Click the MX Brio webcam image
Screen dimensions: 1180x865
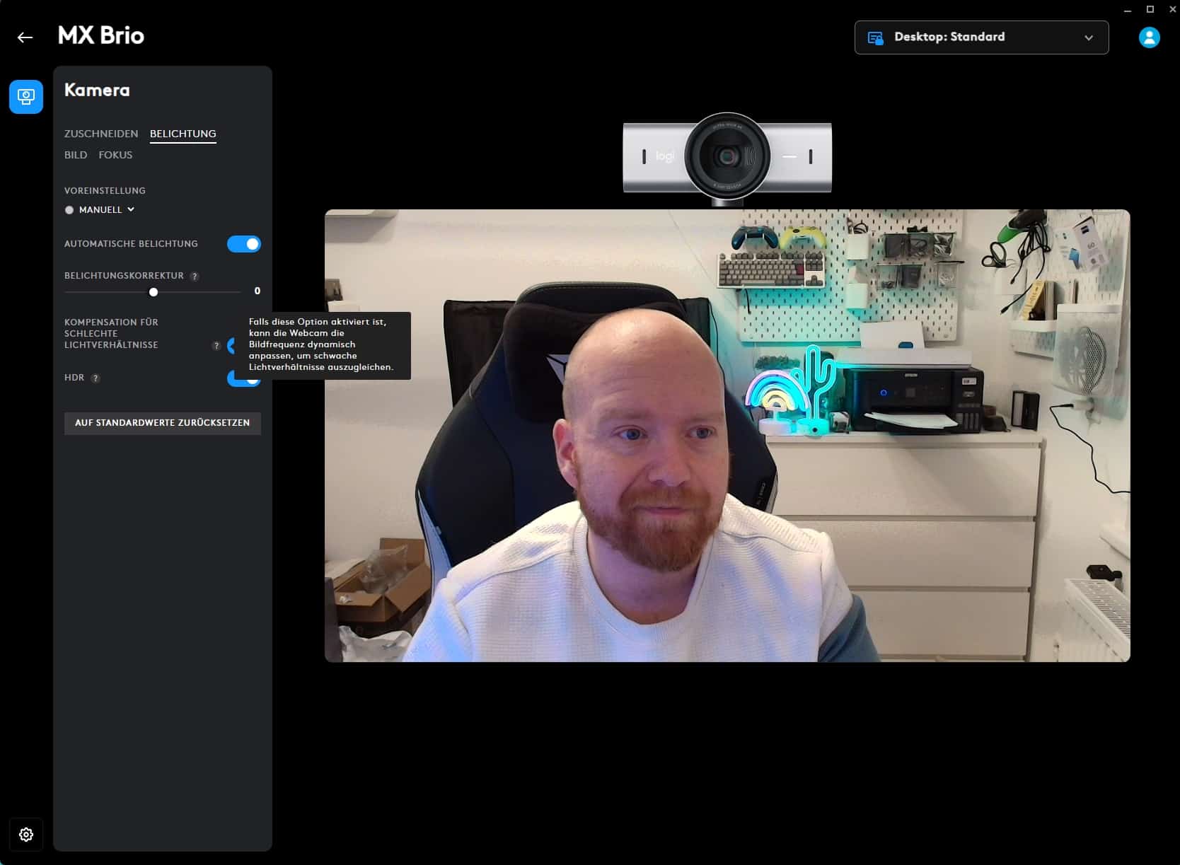(x=727, y=157)
